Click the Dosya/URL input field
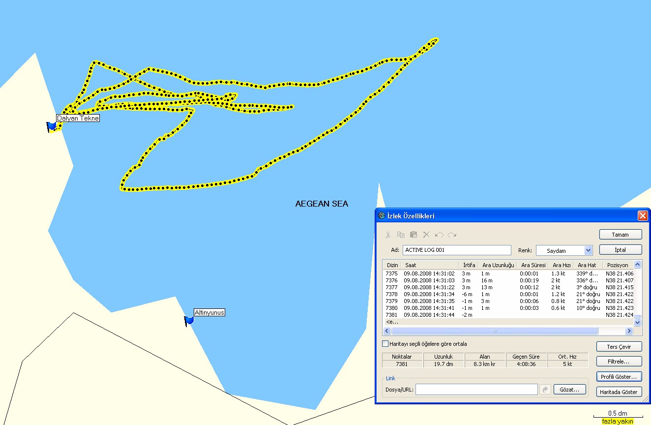The image size is (651, 425). 476,390
